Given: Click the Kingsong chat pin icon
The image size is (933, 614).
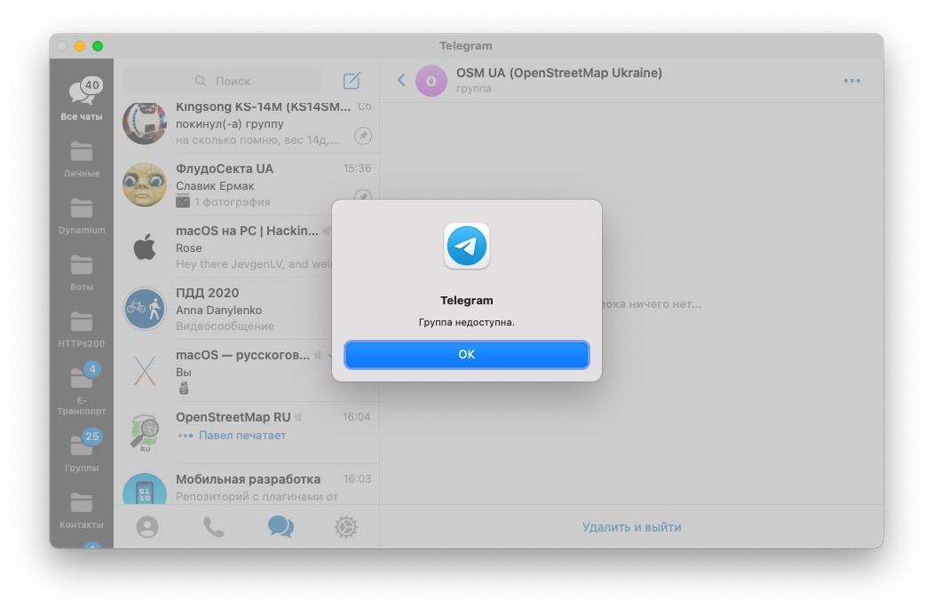Looking at the screenshot, I should click(363, 136).
